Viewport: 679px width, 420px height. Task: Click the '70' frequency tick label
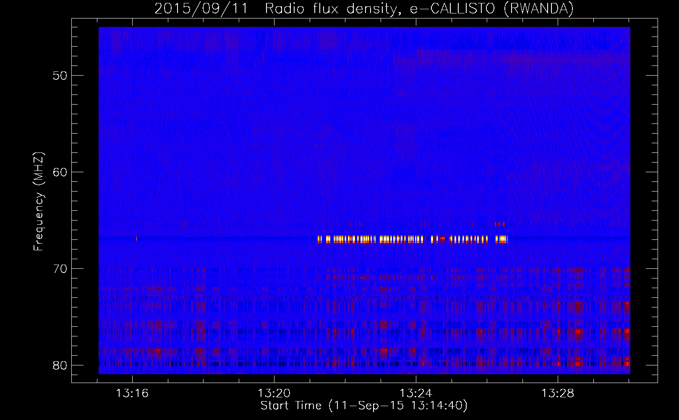[x=60, y=269]
